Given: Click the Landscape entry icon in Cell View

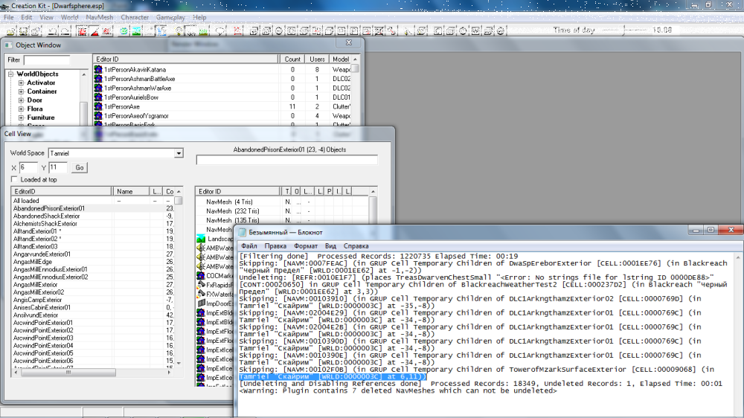Looking at the screenshot, I should 201,239.
